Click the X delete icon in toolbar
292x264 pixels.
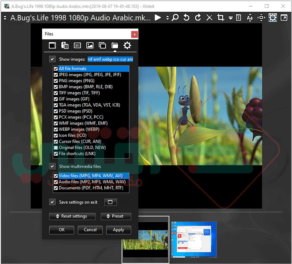coord(209,18)
